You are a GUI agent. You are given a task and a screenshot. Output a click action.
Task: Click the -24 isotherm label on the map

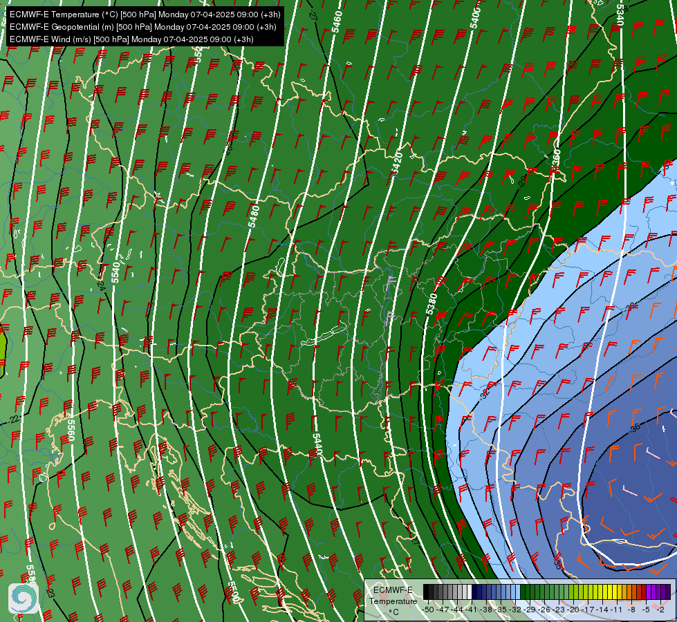pyautogui.click(x=101, y=286)
